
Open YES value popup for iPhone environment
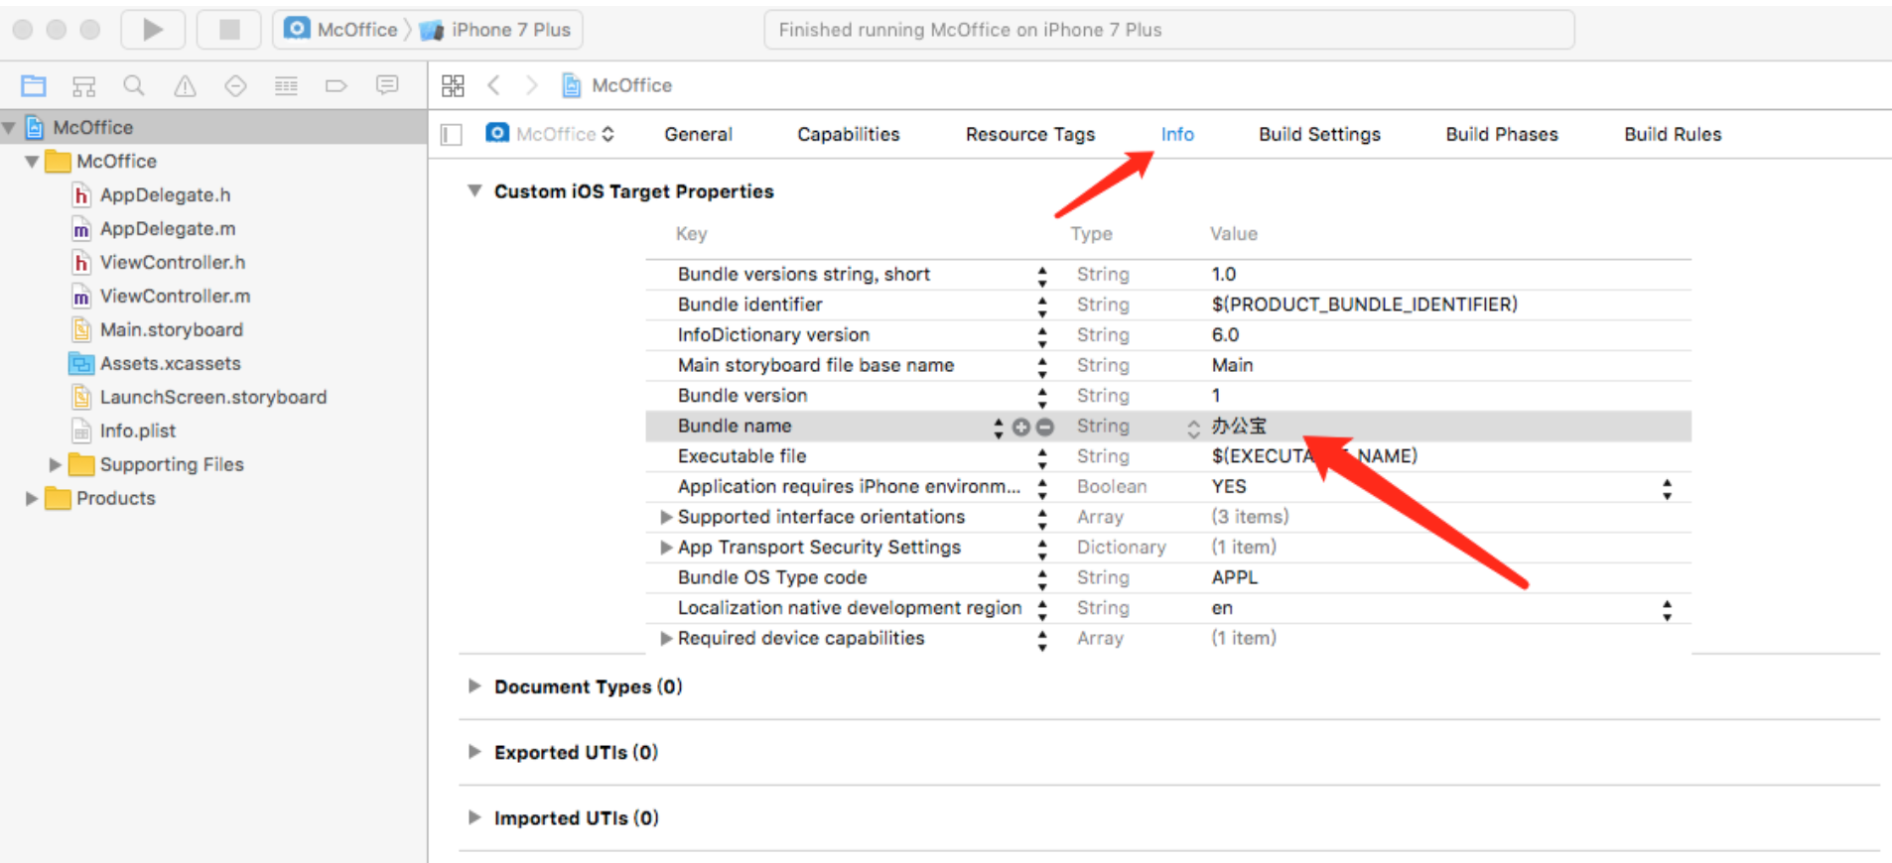(1667, 488)
